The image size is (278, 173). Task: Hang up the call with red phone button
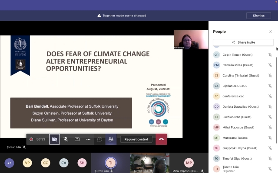point(161,139)
